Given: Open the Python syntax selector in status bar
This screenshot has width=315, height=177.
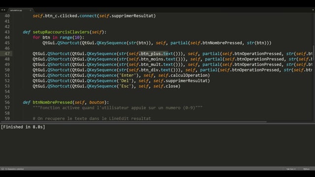Looking at the screenshot, I should point(306,169).
